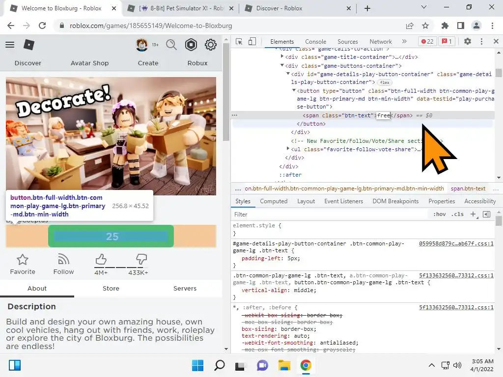This screenshot has width=503, height=377.
Task: Switch to the Console tab
Action: coord(316,41)
